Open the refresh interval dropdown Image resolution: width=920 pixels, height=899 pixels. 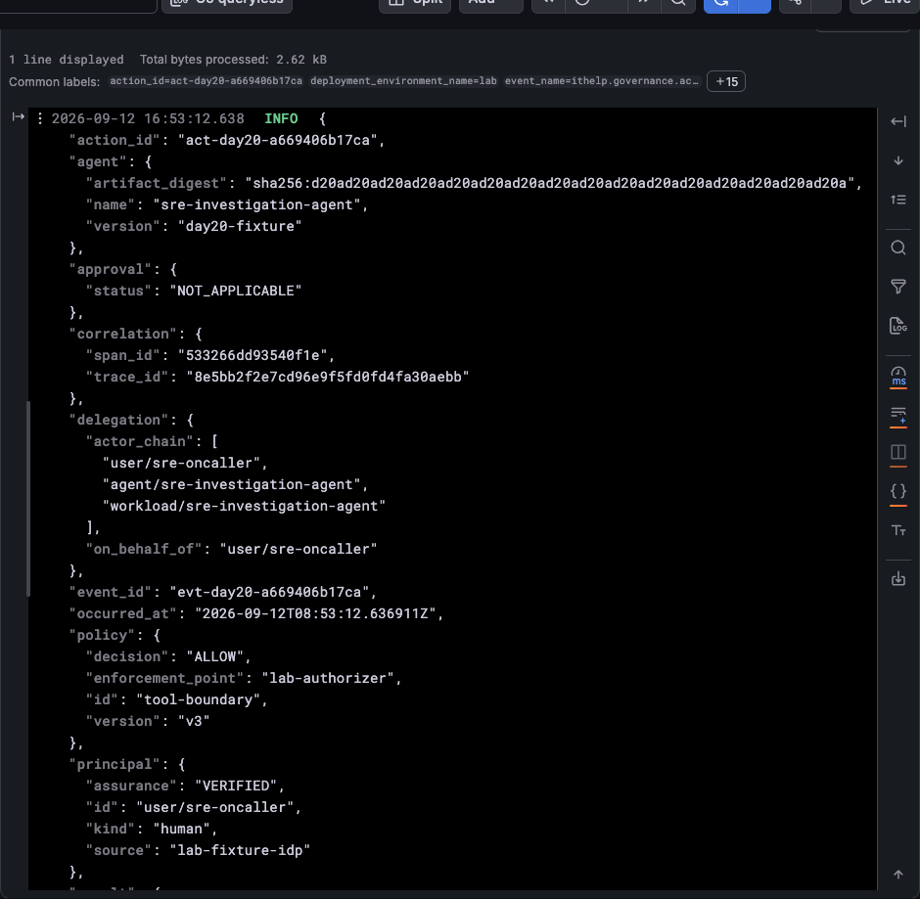[755, 3]
